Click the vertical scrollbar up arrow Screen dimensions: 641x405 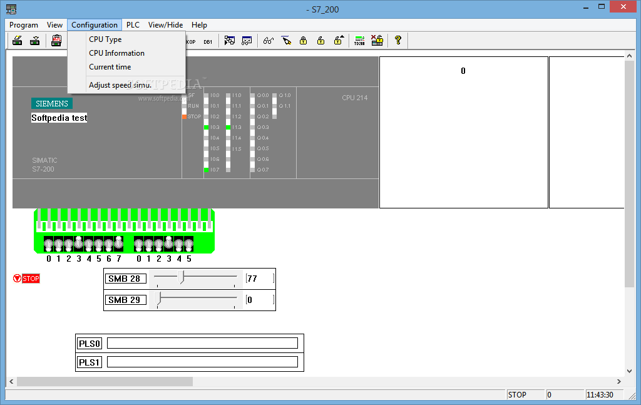point(629,56)
